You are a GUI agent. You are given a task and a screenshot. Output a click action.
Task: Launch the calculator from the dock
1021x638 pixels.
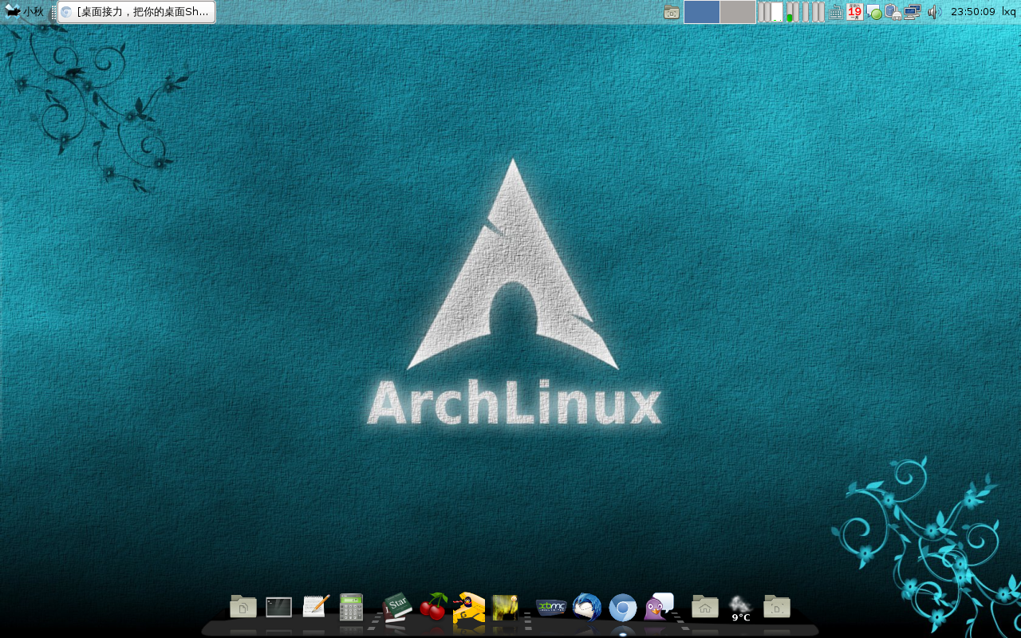pos(351,607)
